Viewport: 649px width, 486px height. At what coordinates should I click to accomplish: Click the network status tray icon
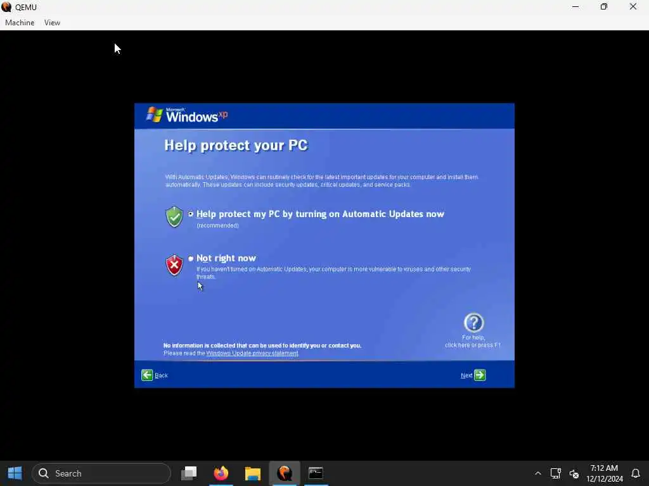pyautogui.click(x=555, y=473)
